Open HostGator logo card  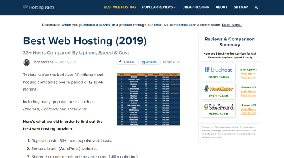point(218,91)
